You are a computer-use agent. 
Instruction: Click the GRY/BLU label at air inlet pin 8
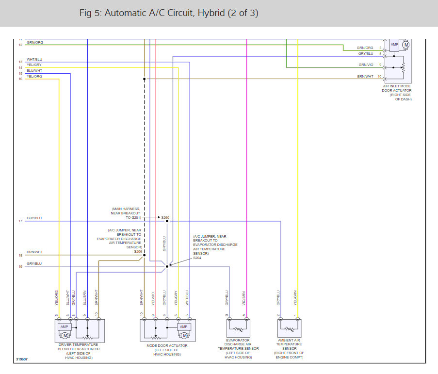366,54
